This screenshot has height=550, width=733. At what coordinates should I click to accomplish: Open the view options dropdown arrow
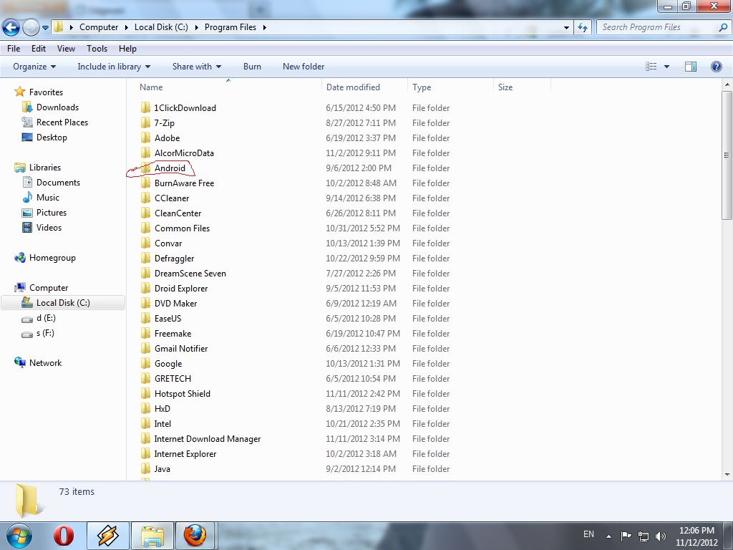(x=666, y=67)
